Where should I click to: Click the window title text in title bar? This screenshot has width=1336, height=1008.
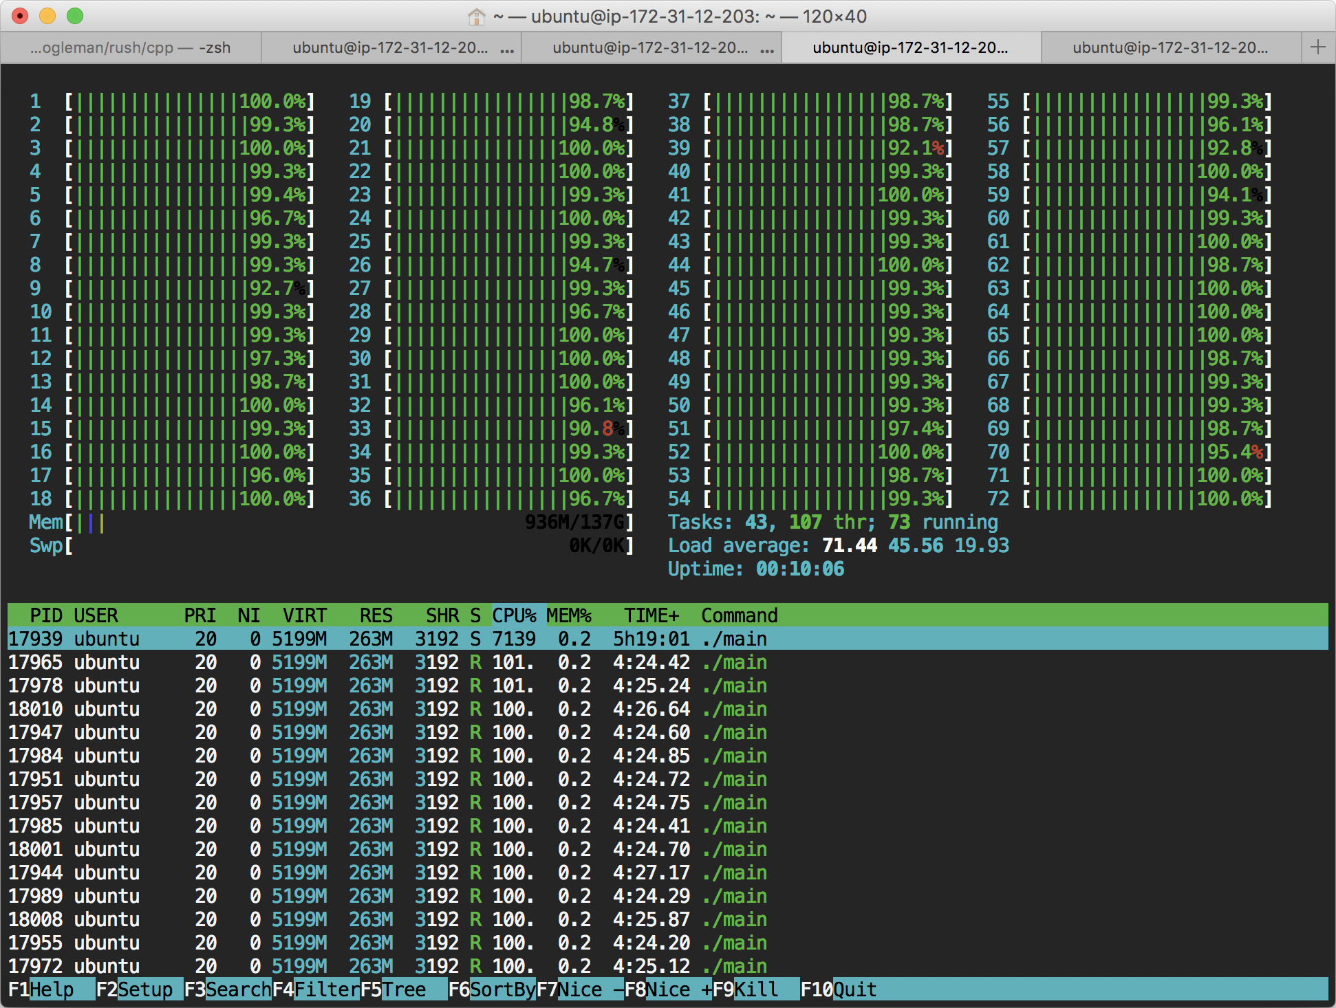pos(680,17)
